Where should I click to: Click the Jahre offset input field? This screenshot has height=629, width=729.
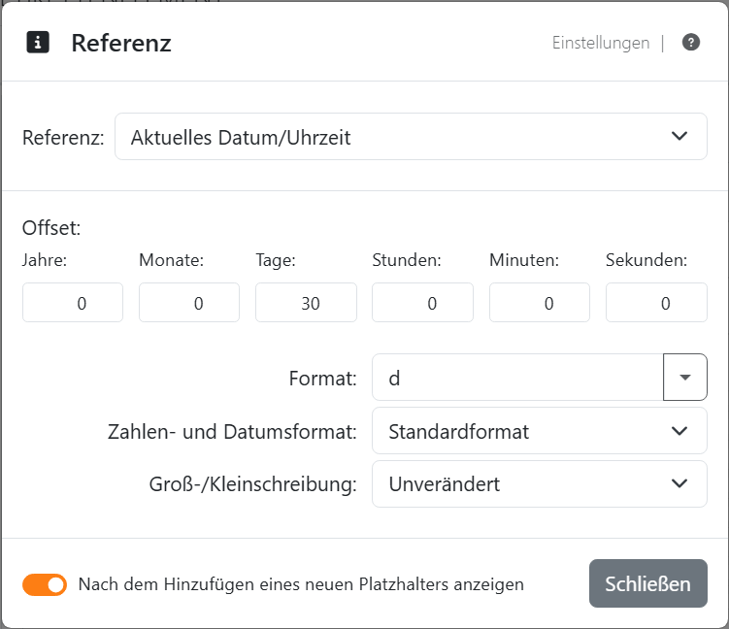click(x=73, y=303)
